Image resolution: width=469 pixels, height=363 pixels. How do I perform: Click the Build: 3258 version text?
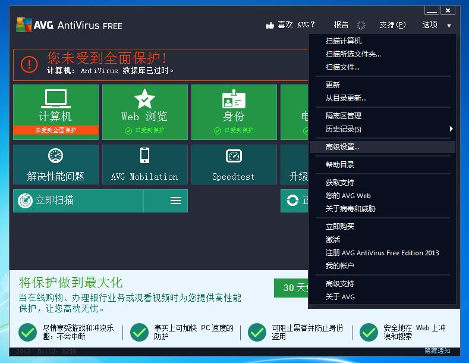click(56, 351)
